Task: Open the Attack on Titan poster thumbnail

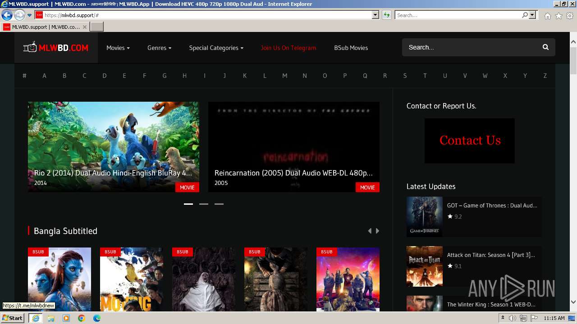Action: pos(425,266)
